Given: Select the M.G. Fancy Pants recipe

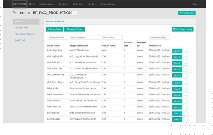Looking at the screenshot, I should click(x=177, y=83).
